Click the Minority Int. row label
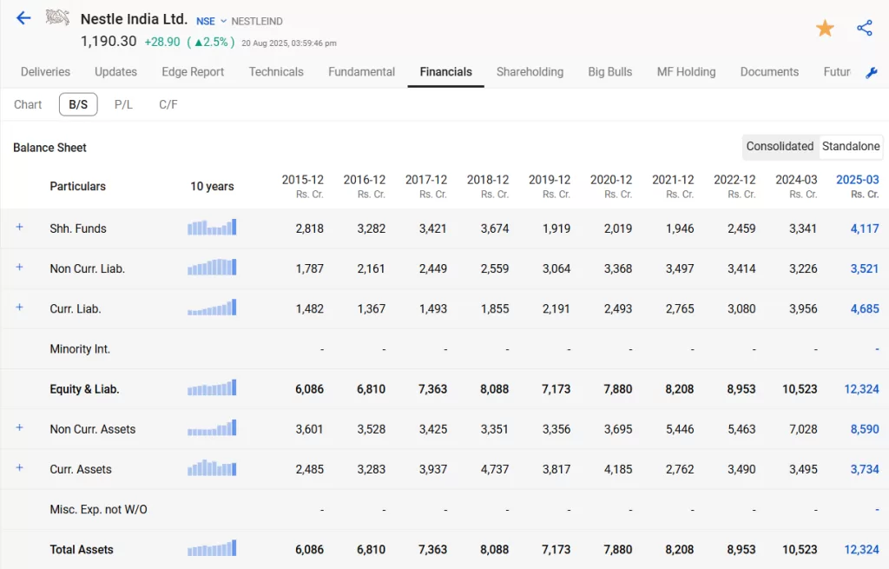 (x=80, y=349)
